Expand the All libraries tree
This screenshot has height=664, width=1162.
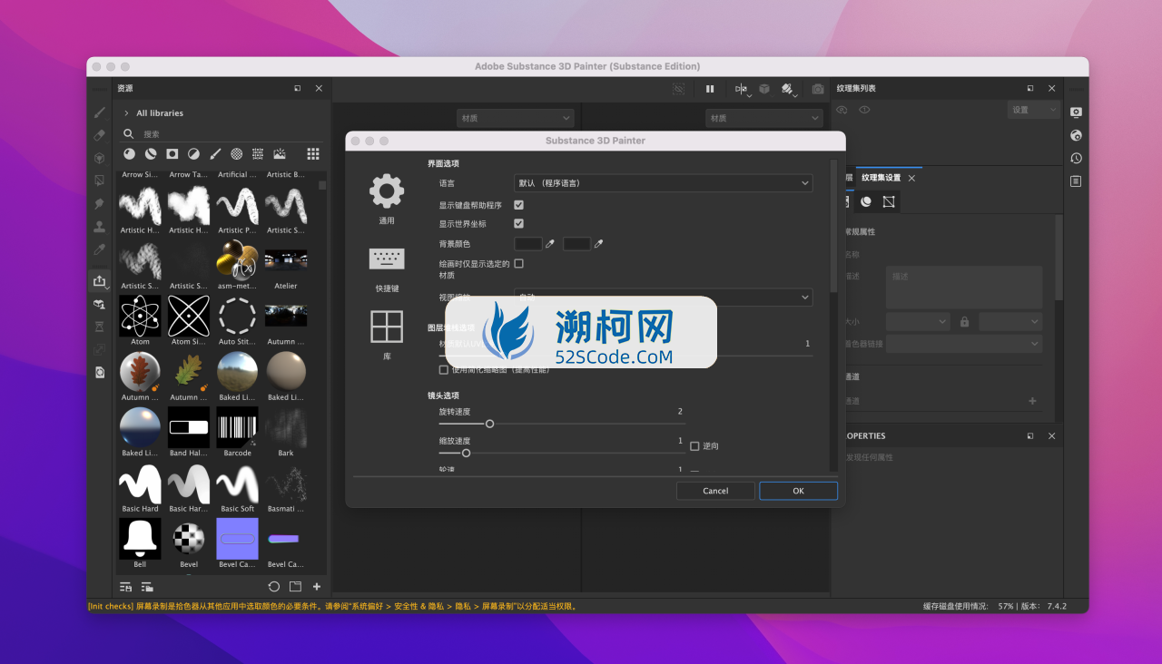coord(126,113)
